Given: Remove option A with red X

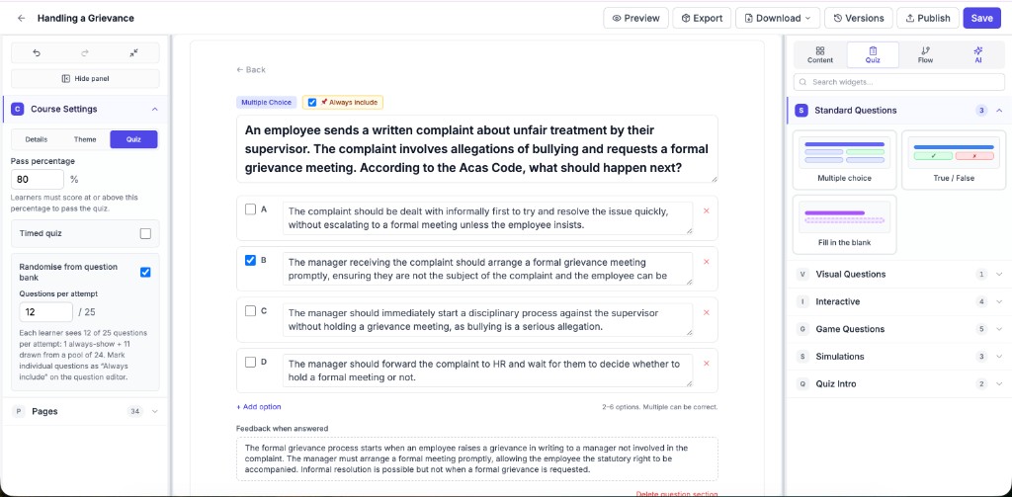Looking at the screenshot, I should (706, 211).
